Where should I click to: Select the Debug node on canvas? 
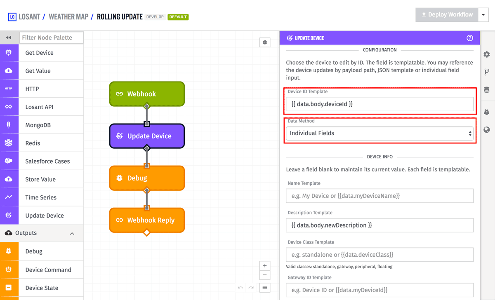click(x=147, y=178)
